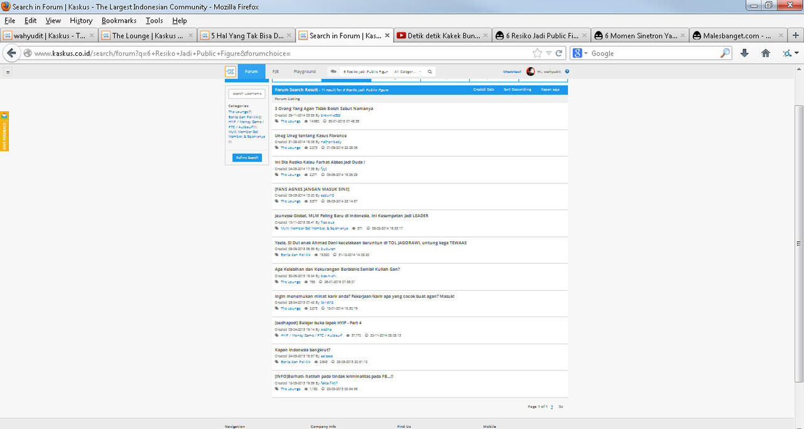
Task: Filter by HYIP / Money Game category in sidebar
Action: pyautogui.click(x=246, y=124)
